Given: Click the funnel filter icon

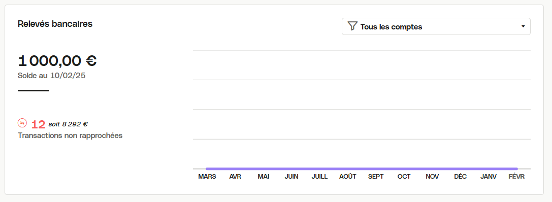Looking at the screenshot, I should pos(352,26).
